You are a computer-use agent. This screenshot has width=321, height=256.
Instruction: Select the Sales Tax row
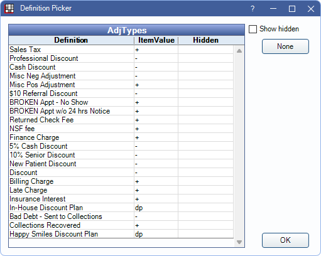pos(121,50)
